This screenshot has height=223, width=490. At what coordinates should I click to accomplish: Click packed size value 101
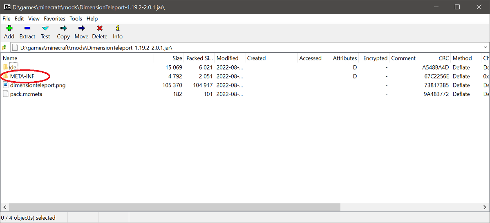[208, 94]
